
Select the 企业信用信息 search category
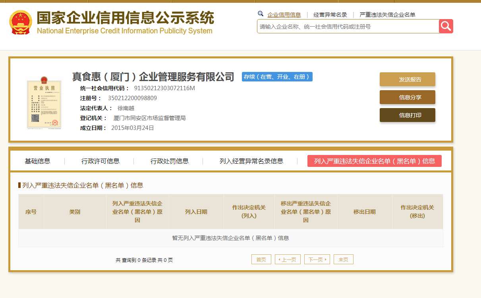(x=284, y=15)
